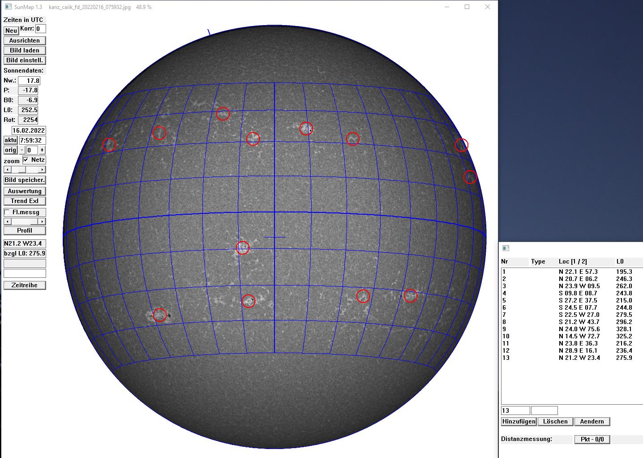Image resolution: width=643 pixels, height=458 pixels.
Task: Click the list window's small title icon
Action: pyautogui.click(x=506, y=248)
